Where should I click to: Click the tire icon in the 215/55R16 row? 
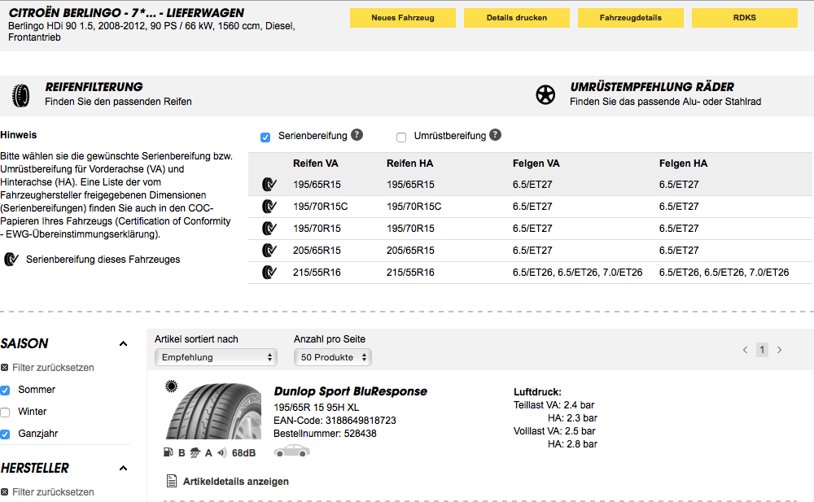(x=269, y=272)
